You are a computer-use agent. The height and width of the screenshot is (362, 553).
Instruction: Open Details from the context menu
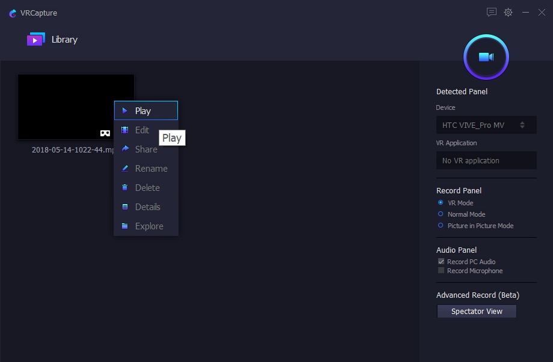point(146,207)
